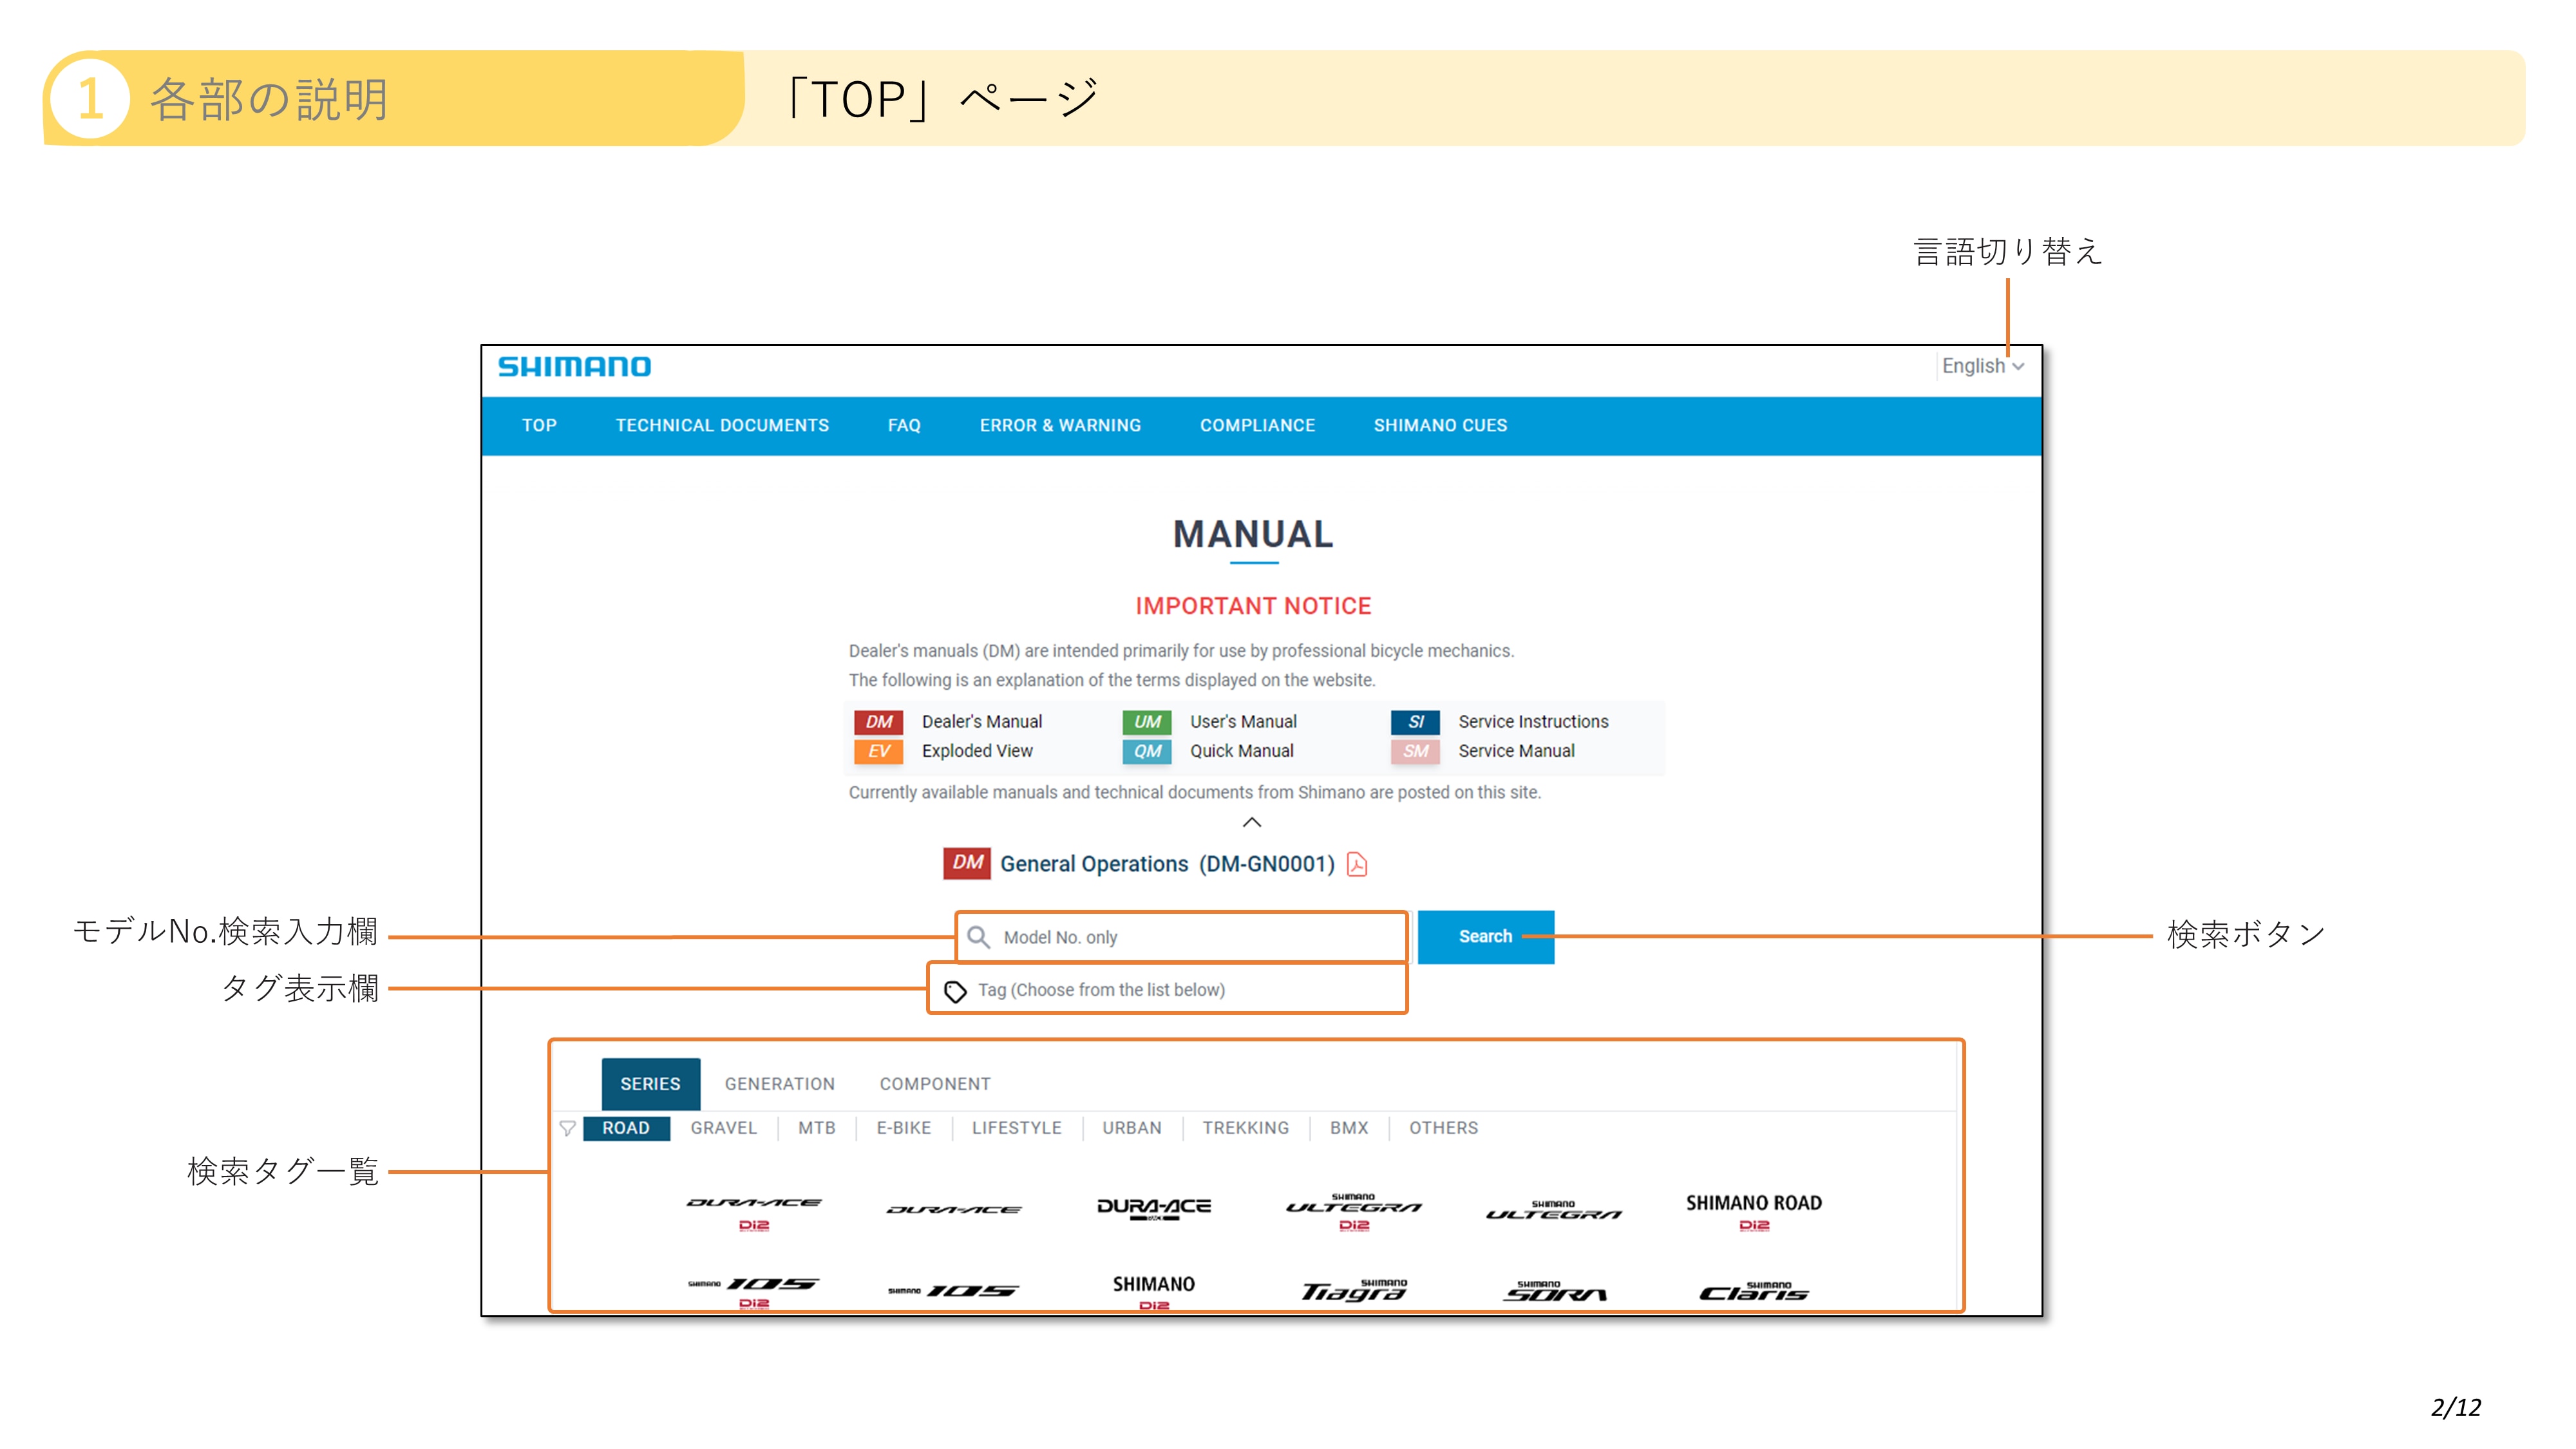Click the pink SM Service Manual badge

[1415, 751]
